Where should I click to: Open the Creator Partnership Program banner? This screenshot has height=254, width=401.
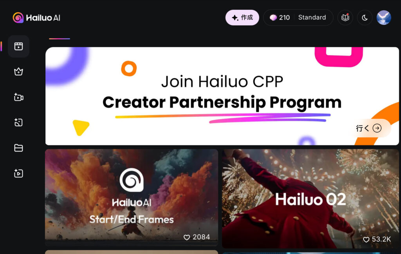pyautogui.click(x=222, y=96)
